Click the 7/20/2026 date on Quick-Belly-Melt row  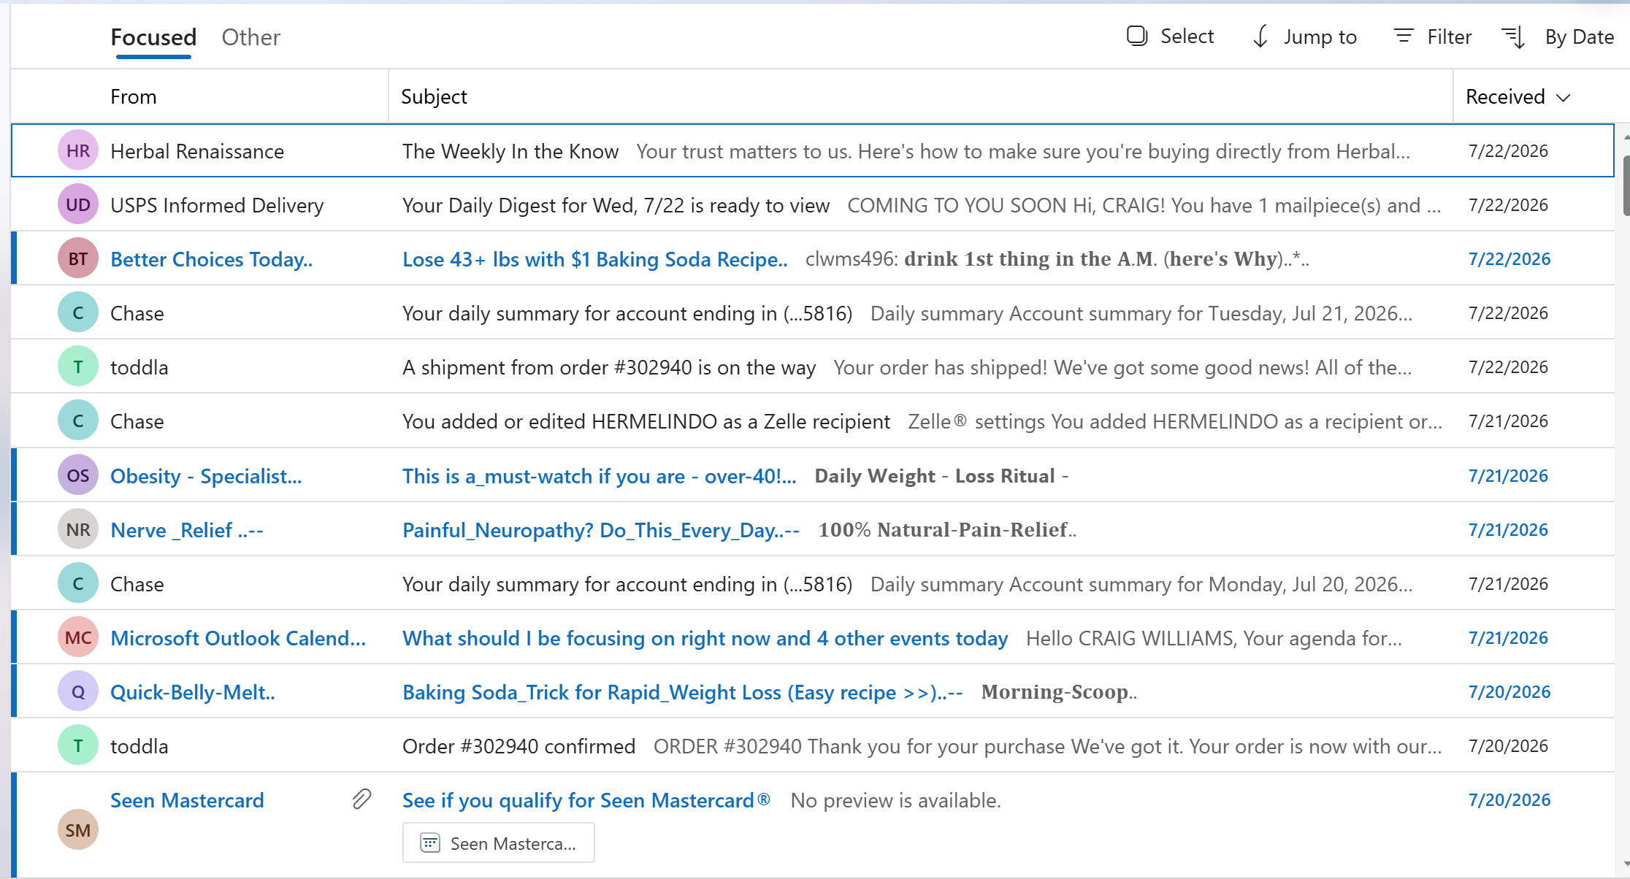1510,691
